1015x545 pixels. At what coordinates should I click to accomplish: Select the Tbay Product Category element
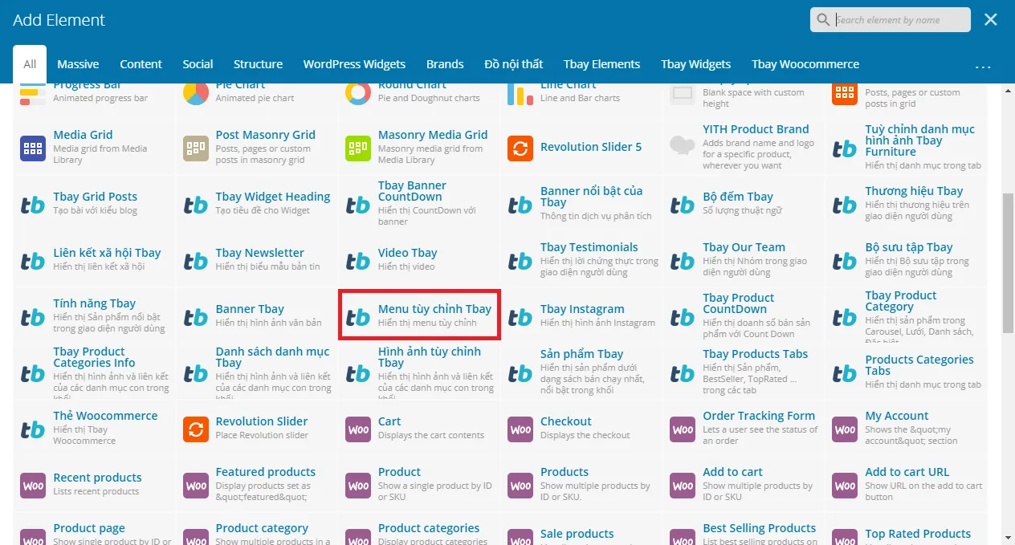click(907, 317)
